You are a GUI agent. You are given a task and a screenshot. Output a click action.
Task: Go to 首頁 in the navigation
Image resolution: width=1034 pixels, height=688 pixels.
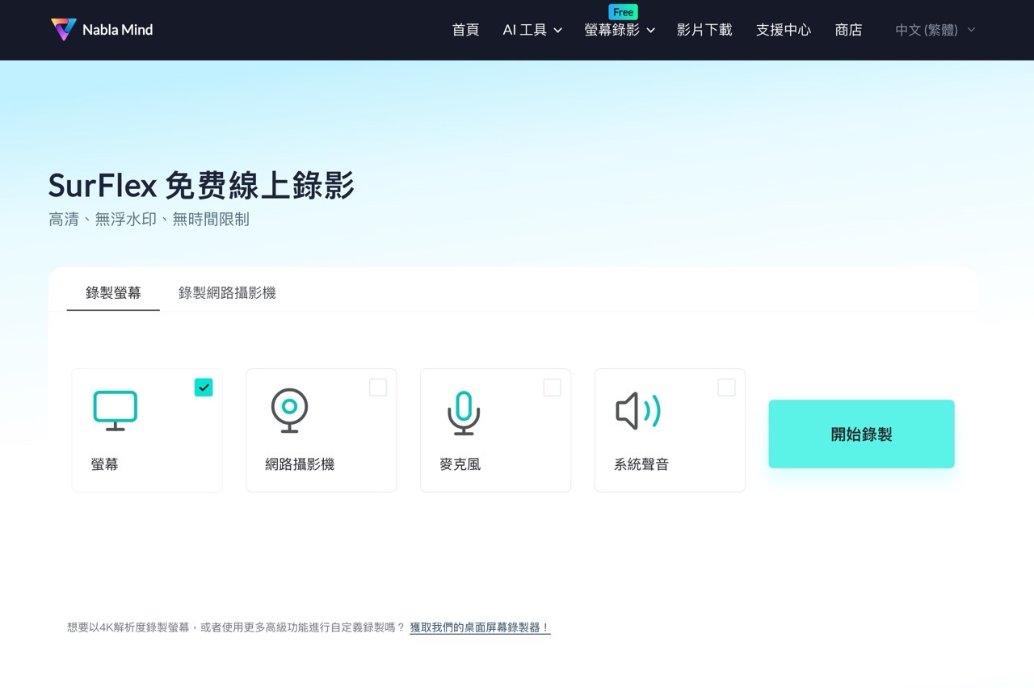pyautogui.click(x=465, y=30)
